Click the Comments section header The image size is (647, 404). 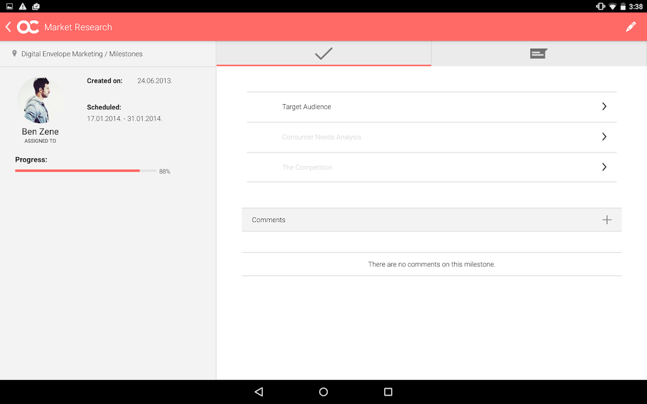432,220
